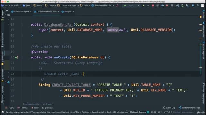
Task: Click the sync status message in the status bar
Action: (x=67, y=112)
